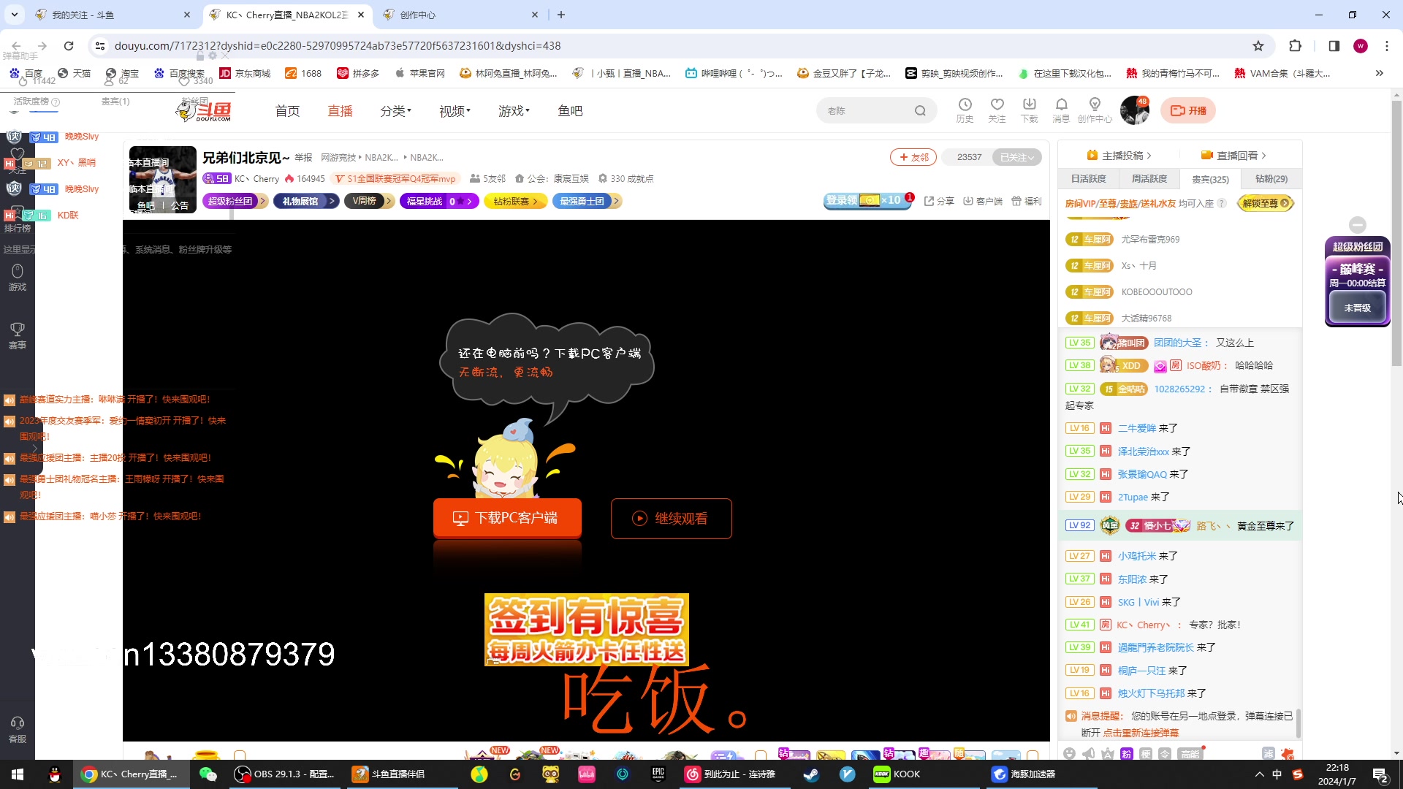Open the Epic Games taskbar icon
The image size is (1403, 789).
[658, 774]
